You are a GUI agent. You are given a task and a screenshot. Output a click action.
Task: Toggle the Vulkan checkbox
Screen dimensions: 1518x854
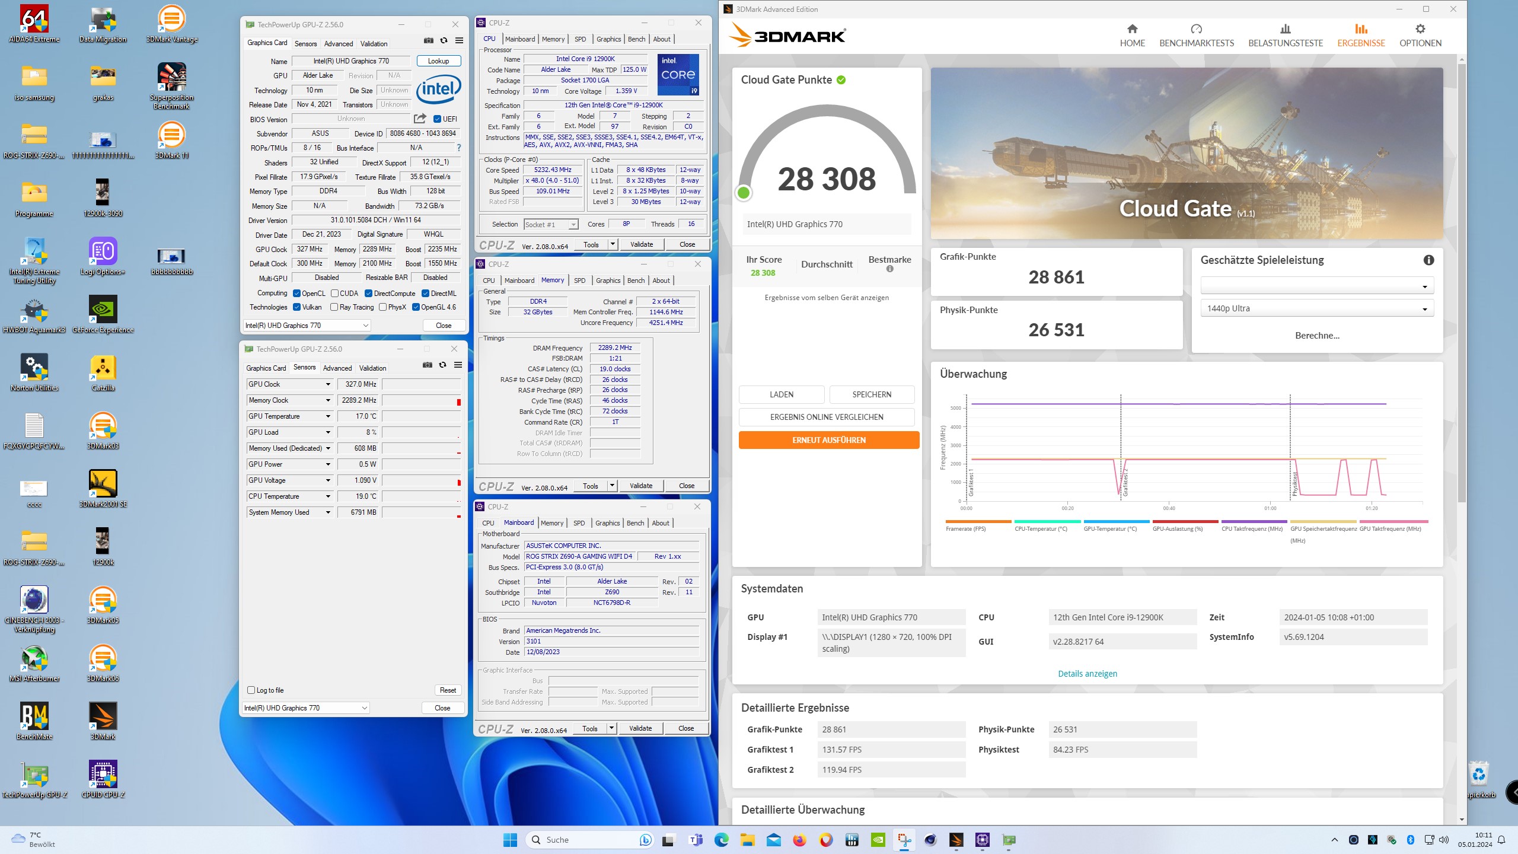tap(296, 307)
